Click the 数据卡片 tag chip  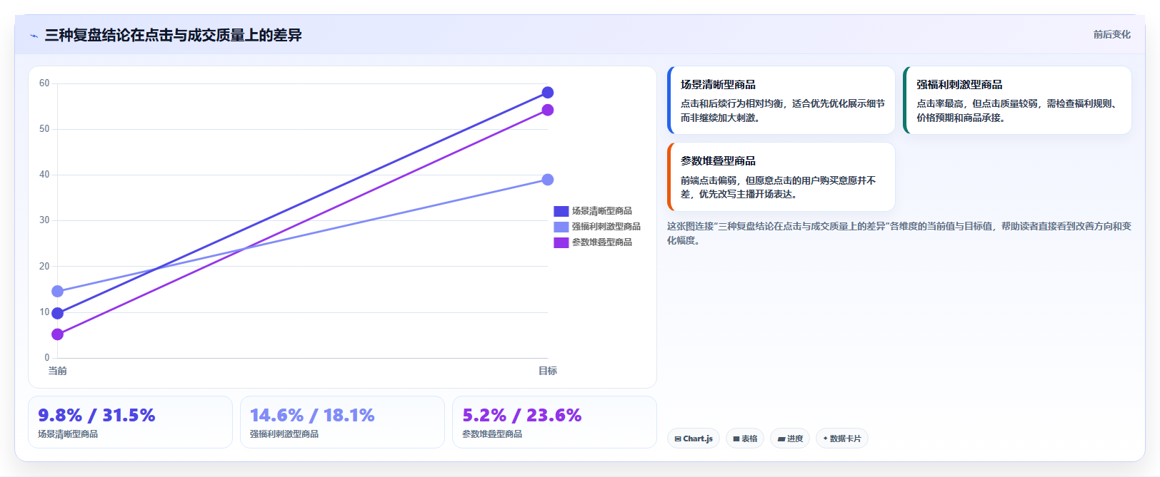pos(842,438)
